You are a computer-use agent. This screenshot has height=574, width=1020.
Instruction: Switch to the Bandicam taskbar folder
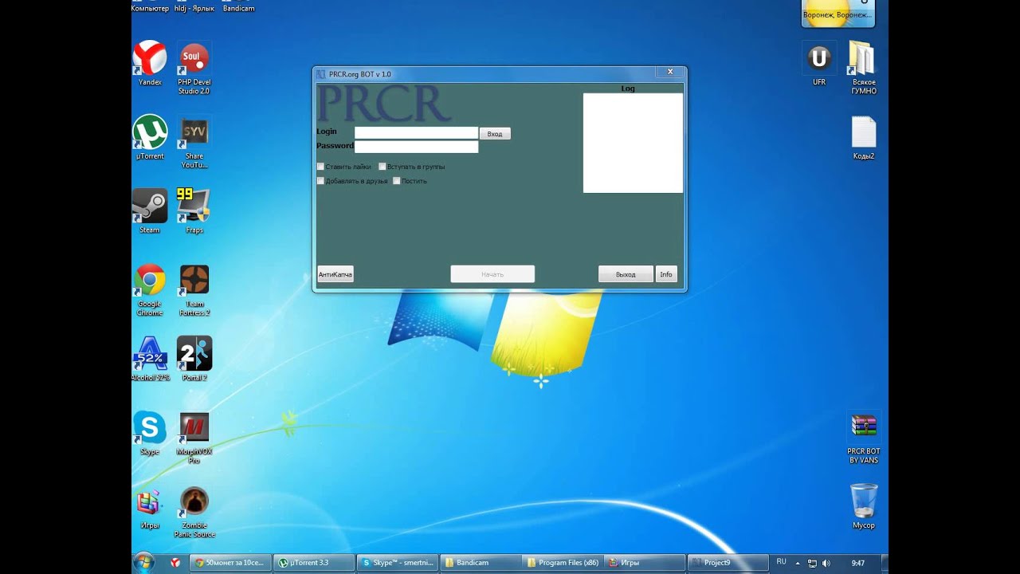coord(481,563)
